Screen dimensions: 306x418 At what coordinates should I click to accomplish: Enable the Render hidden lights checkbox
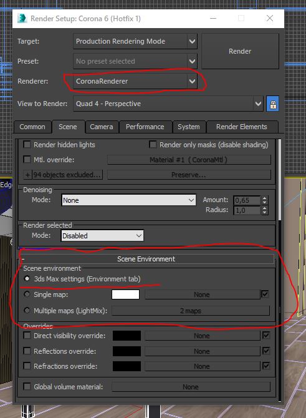[x=27, y=145]
